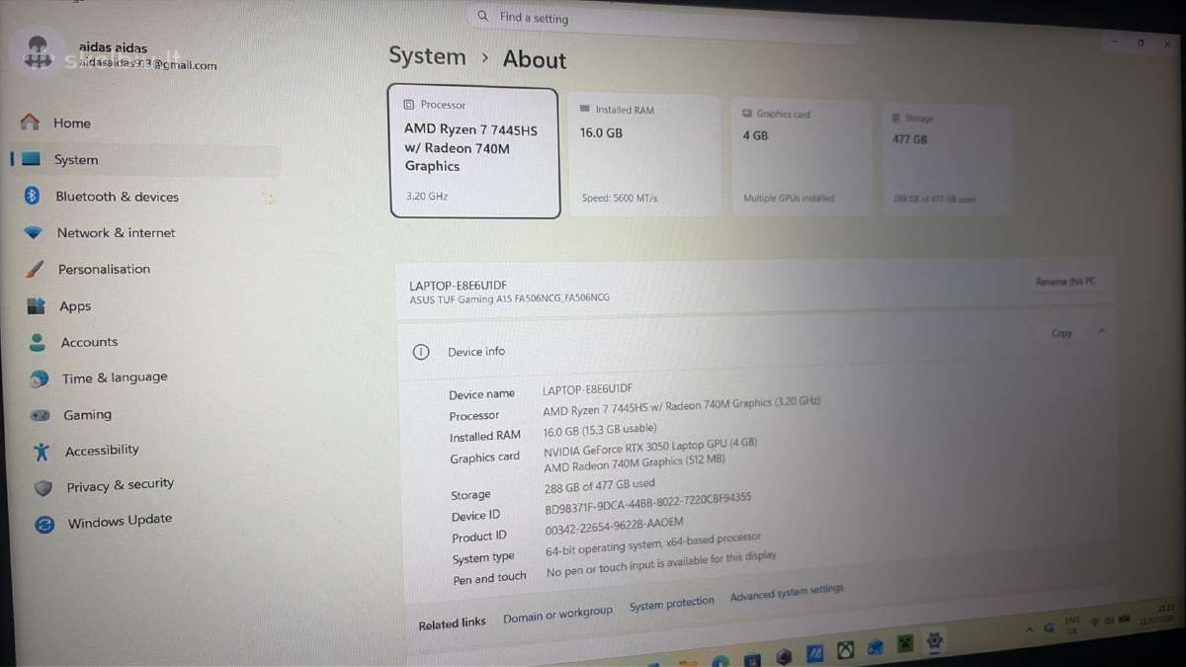This screenshot has width=1186, height=667.
Task: Click the 'ASUS TUF Gaming A15' model text
Action: pos(509,298)
